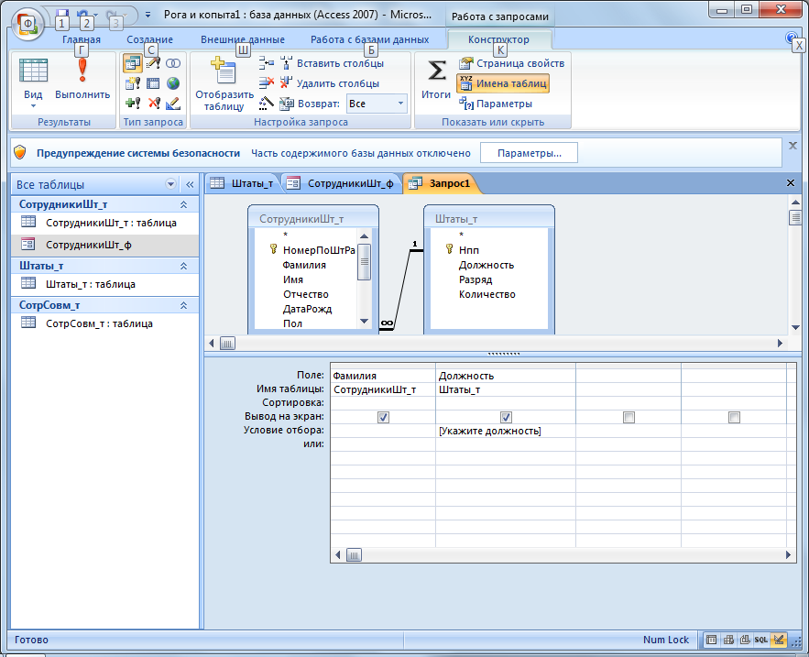This screenshot has height=657, width=809.
Task: Click Save icon in Quick Access Toolbar
Action: (x=62, y=15)
